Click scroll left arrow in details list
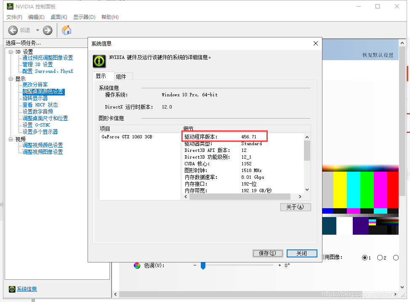This screenshot has width=410, height=302. 186,196
